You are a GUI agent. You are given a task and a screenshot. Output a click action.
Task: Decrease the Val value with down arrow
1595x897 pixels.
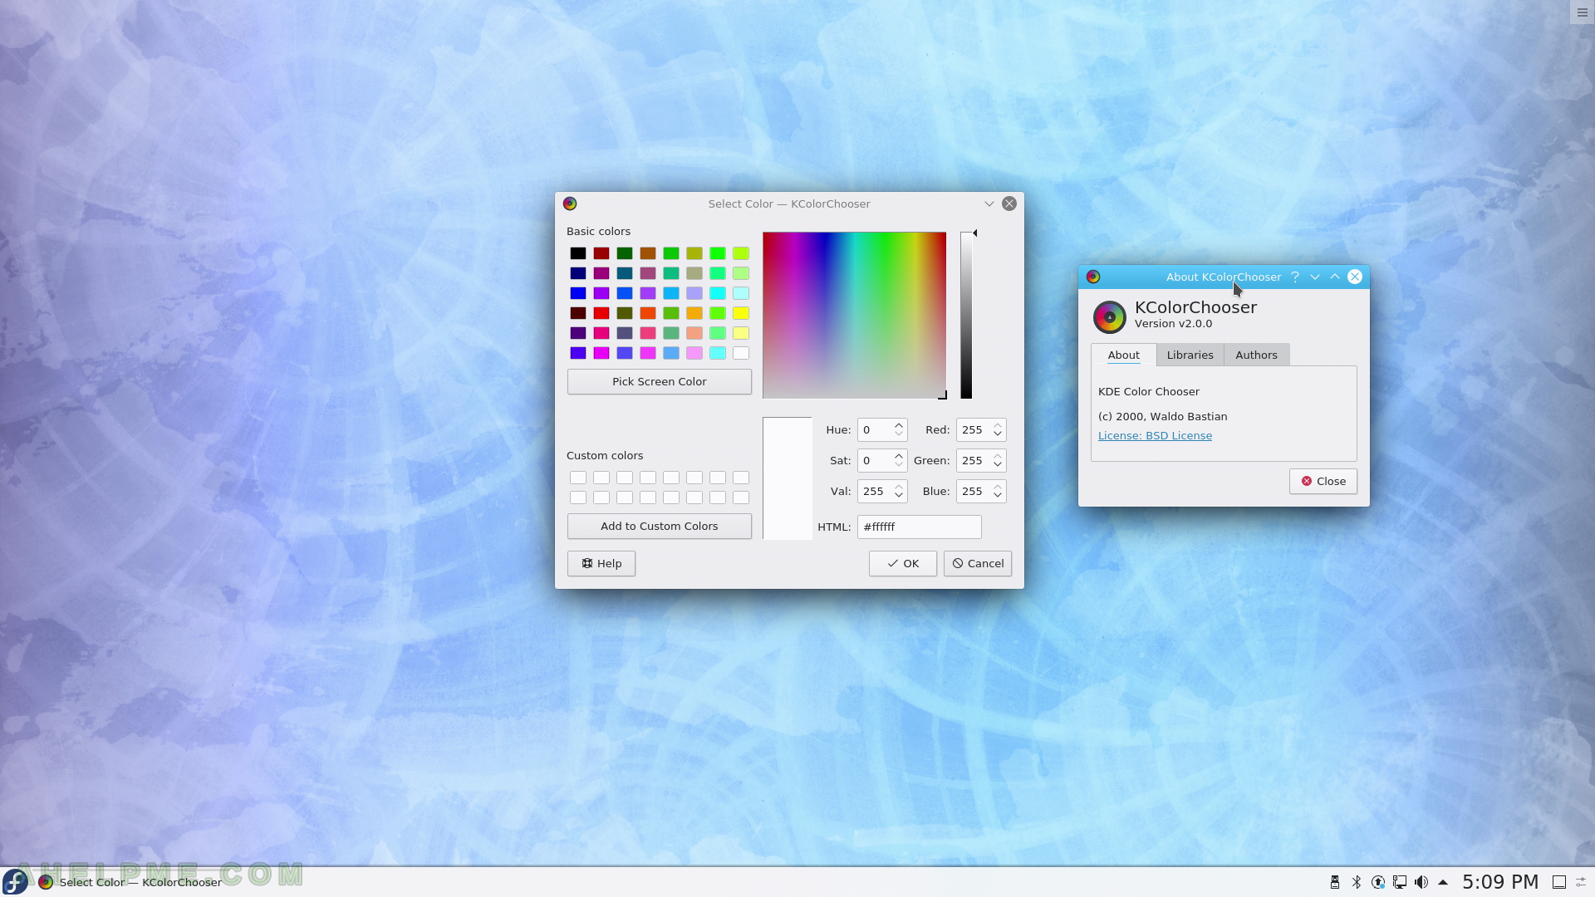tap(899, 496)
